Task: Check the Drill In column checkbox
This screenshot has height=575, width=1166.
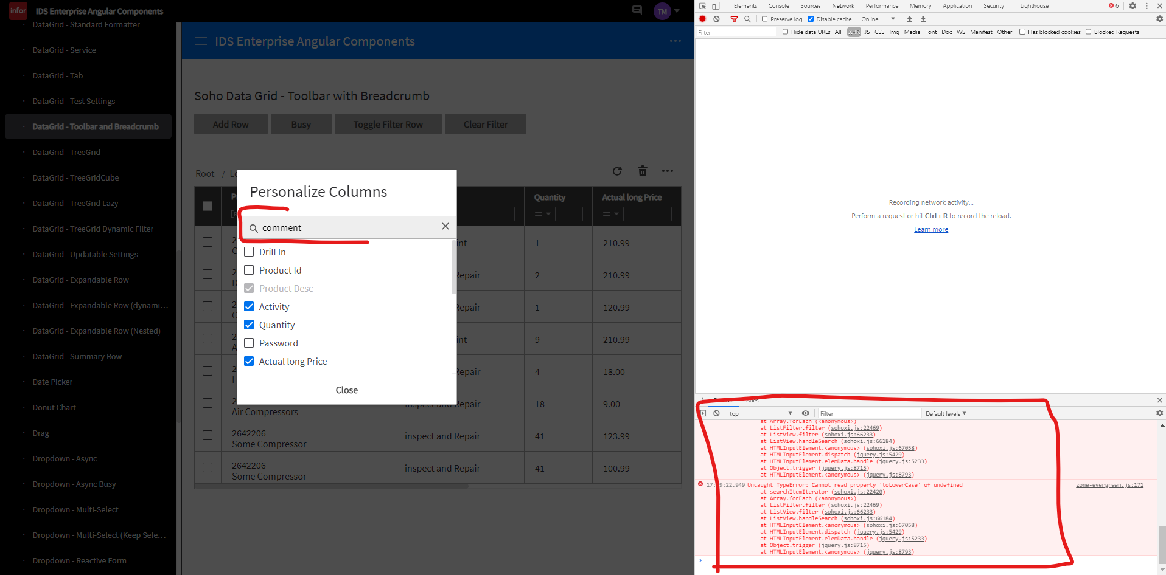Action: click(249, 252)
